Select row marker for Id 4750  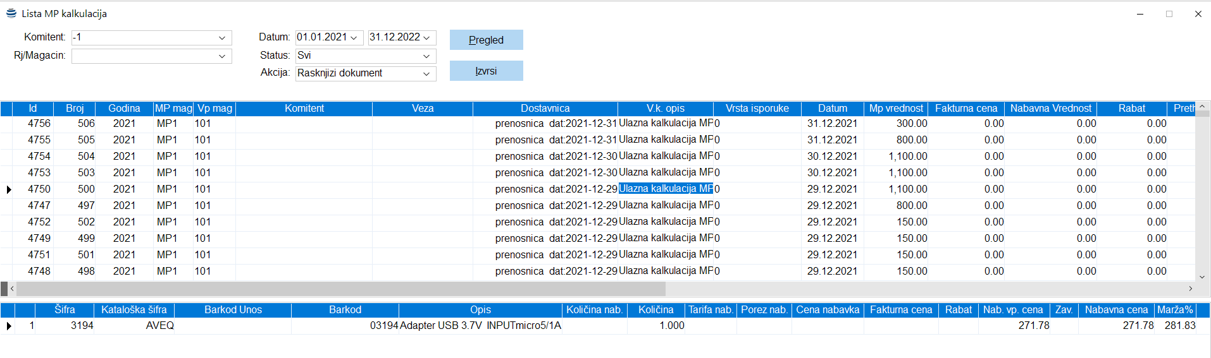pyautogui.click(x=7, y=189)
